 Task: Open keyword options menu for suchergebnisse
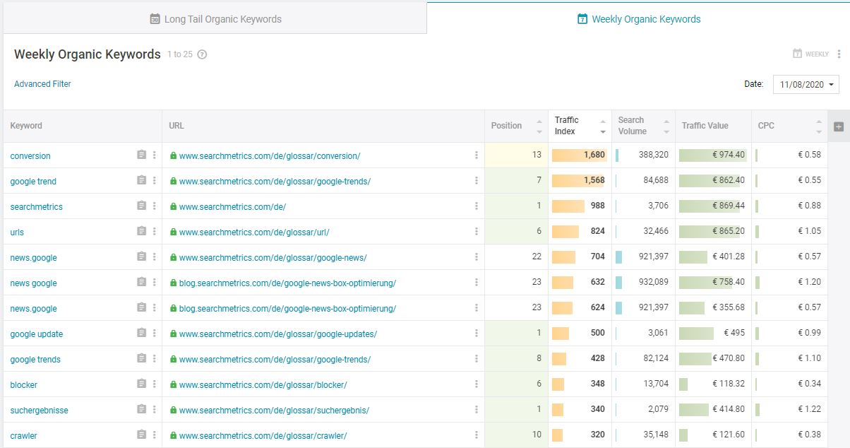coord(155,410)
